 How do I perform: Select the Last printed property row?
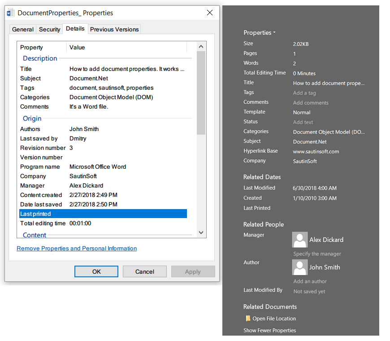(103, 214)
